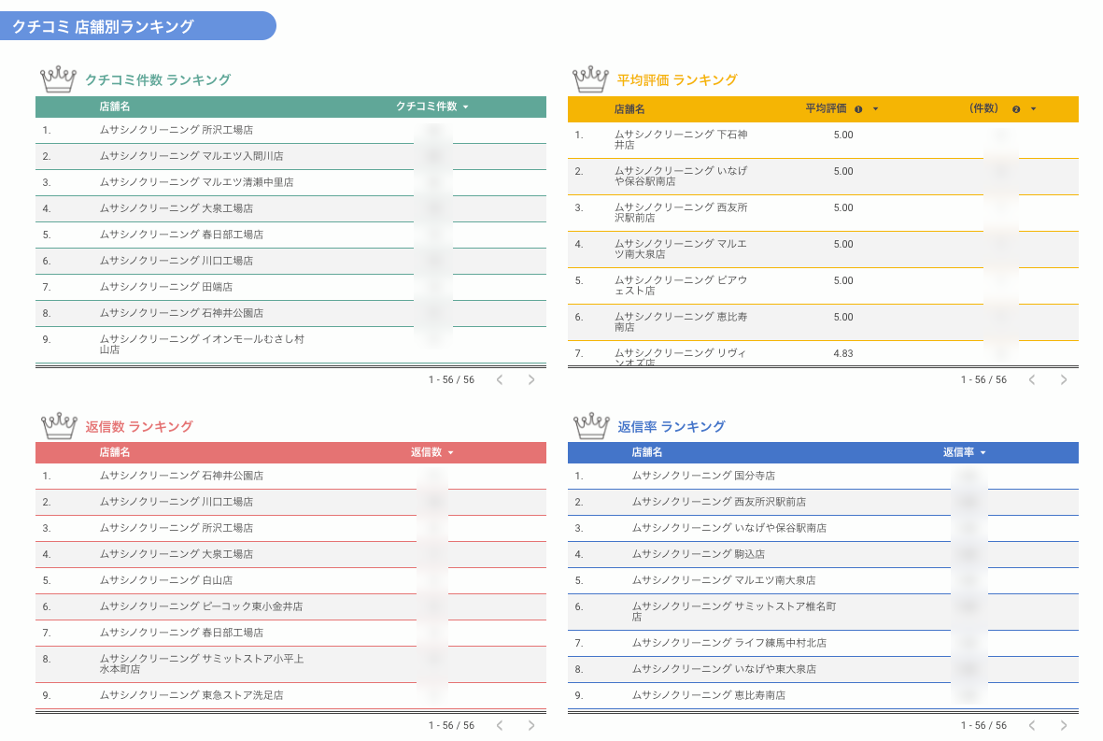Image resolution: width=1103 pixels, height=741 pixels.
Task: Click the 平均評価 ランキング section heading
Action: (x=677, y=79)
